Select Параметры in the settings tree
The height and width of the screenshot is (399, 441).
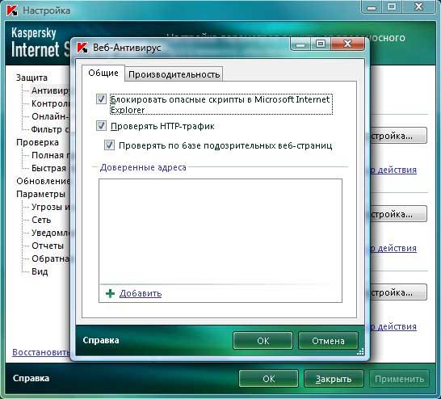point(40,194)
